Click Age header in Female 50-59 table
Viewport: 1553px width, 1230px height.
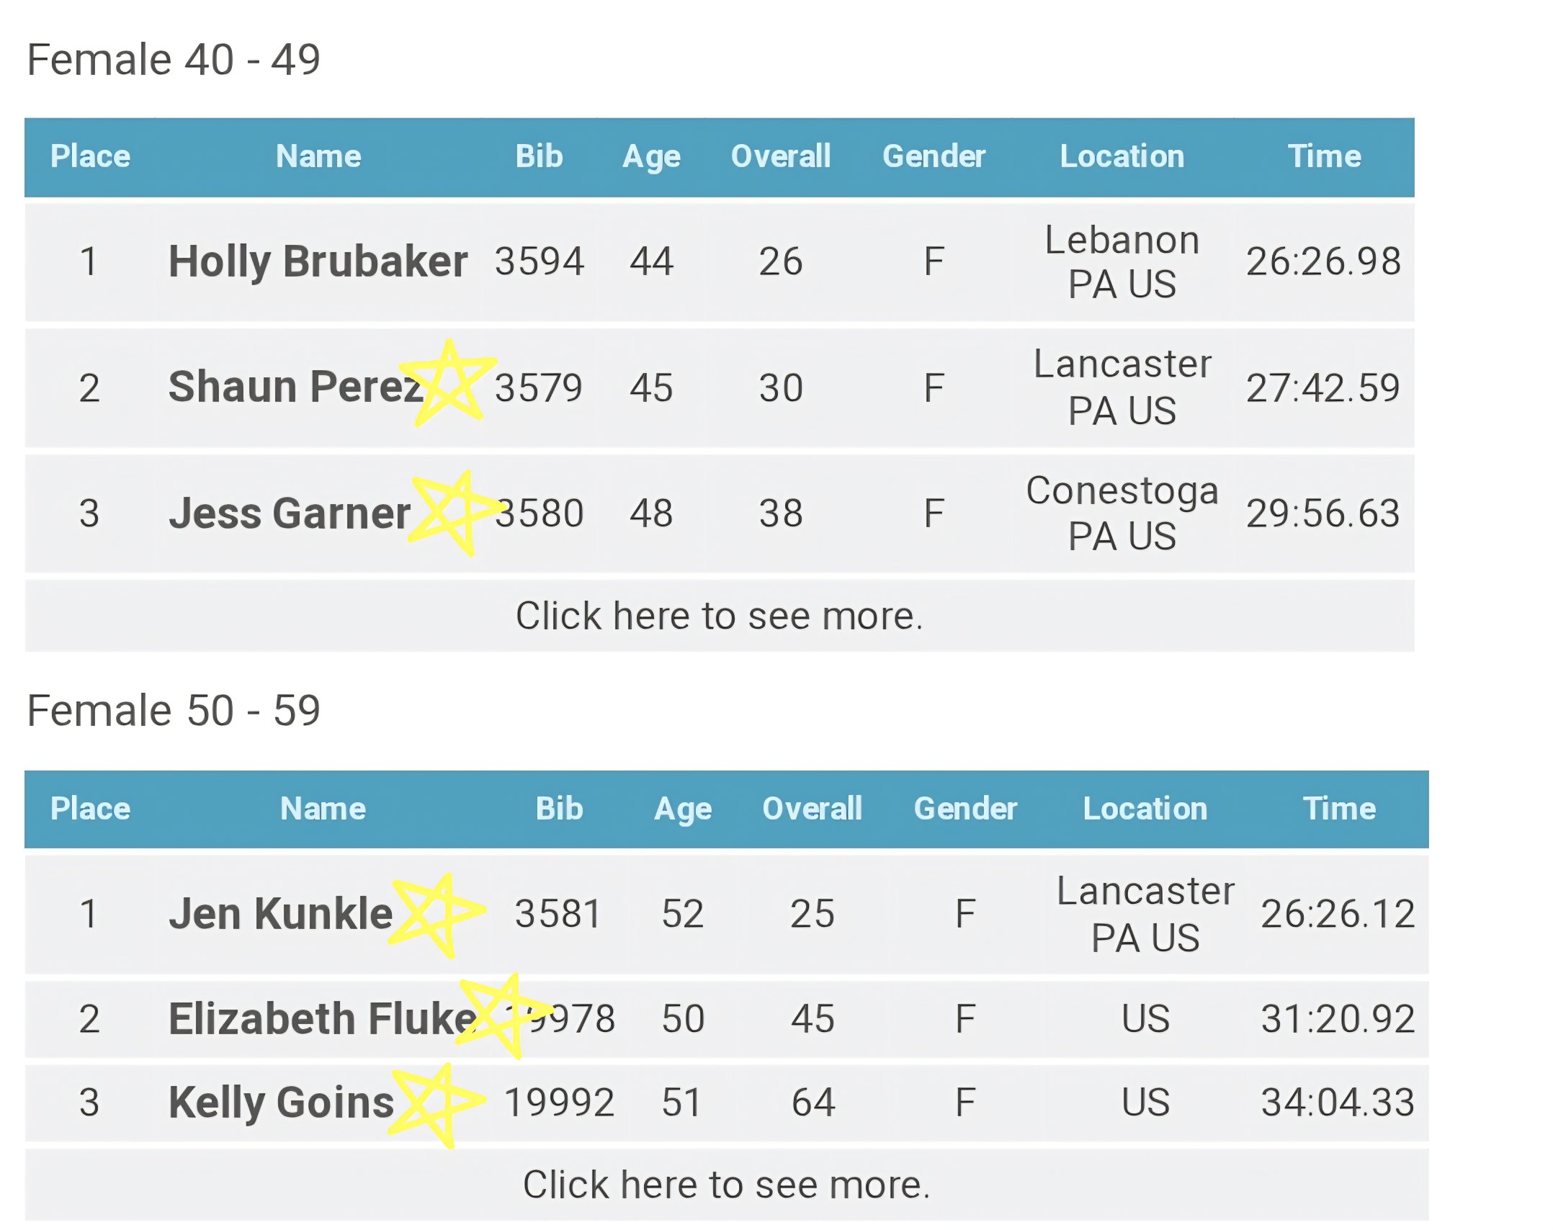click(x=682, y=809)
